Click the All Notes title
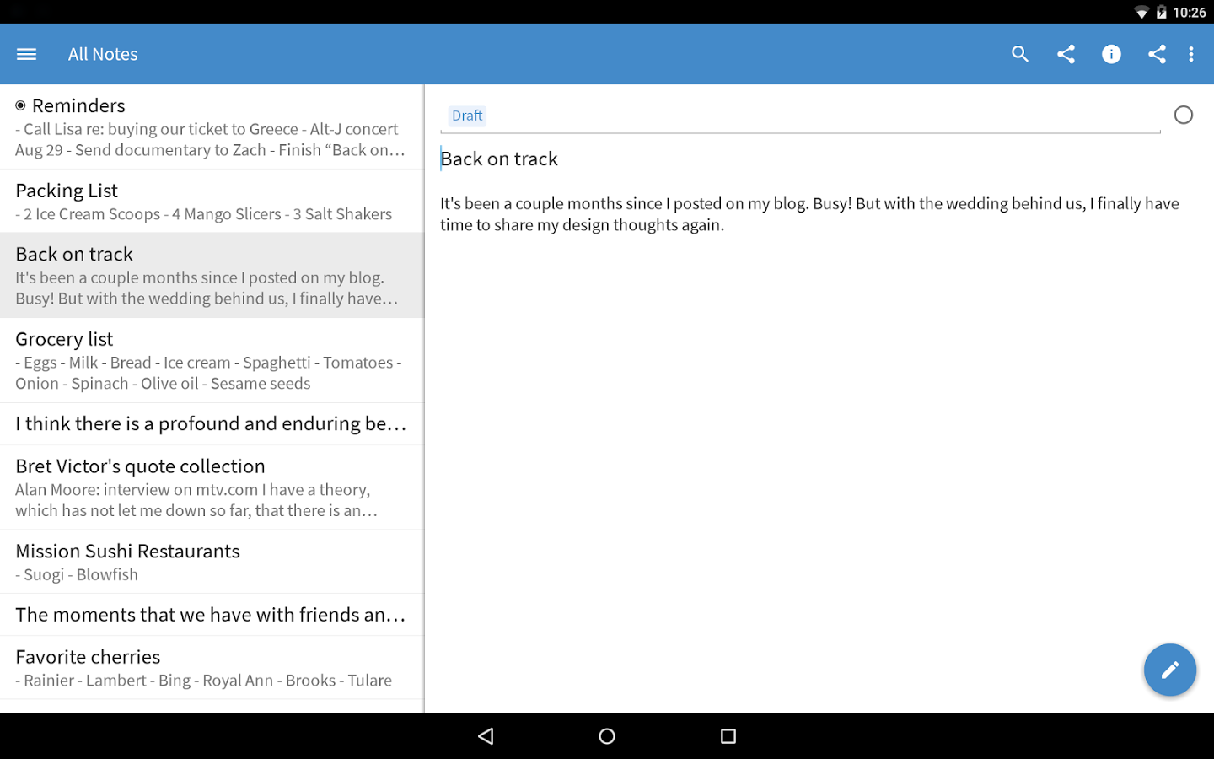The image size is (1214, 759). pyautogui.click(x=102, y=53)
